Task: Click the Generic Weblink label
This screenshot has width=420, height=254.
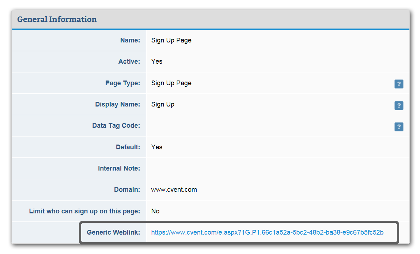Action: 113,232
